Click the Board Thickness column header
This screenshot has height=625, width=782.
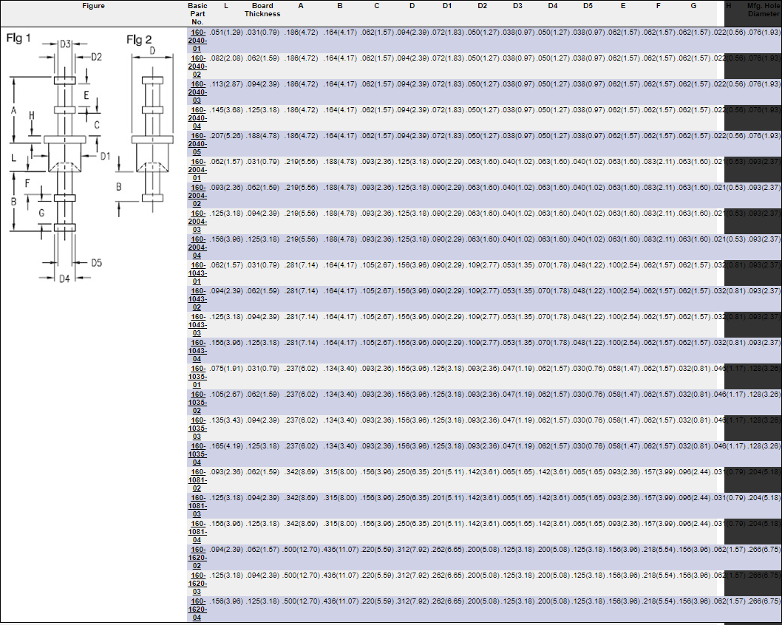262,10
